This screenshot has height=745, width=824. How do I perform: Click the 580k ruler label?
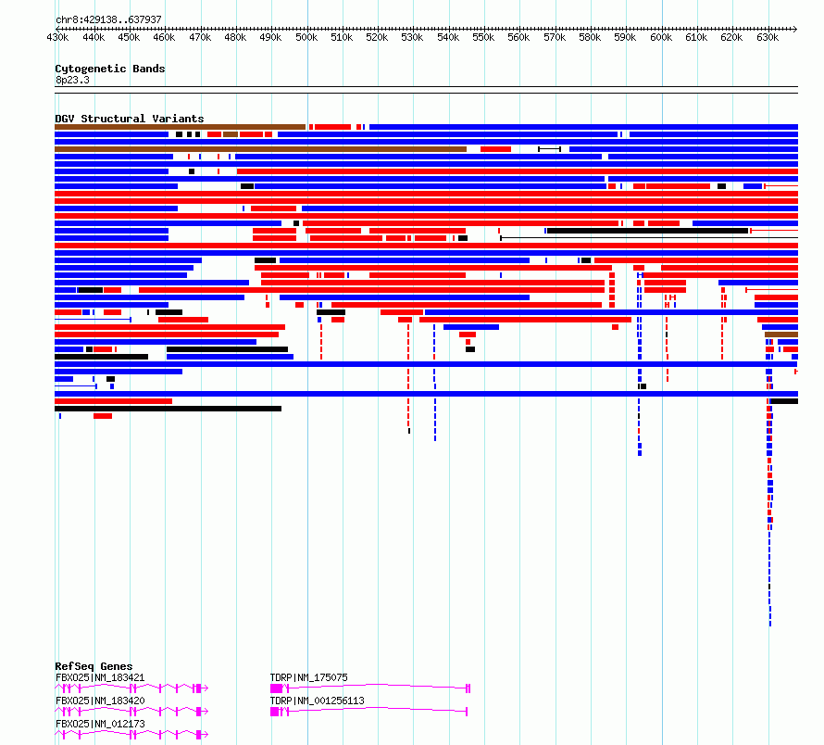pos(590,37)
